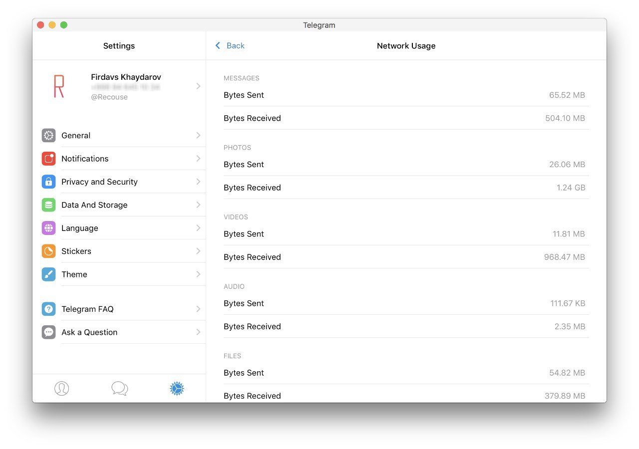Select the Language label
Image resolution: width=639 pixels, height=449 pixels.
click(x=79, y=228)
